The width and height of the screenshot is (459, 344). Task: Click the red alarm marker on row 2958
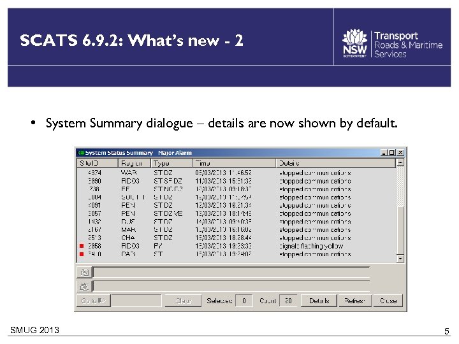tap(82, 246)
